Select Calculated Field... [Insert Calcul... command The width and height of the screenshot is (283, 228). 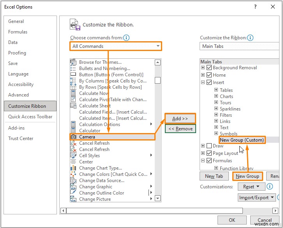113,112
